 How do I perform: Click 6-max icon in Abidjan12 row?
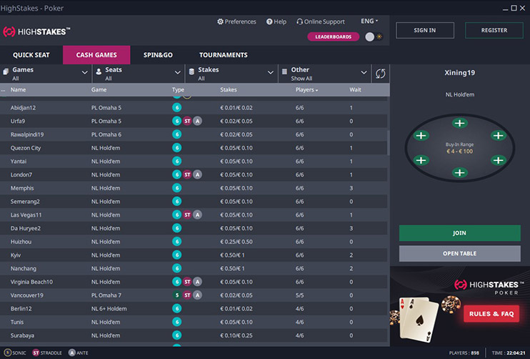176,107
